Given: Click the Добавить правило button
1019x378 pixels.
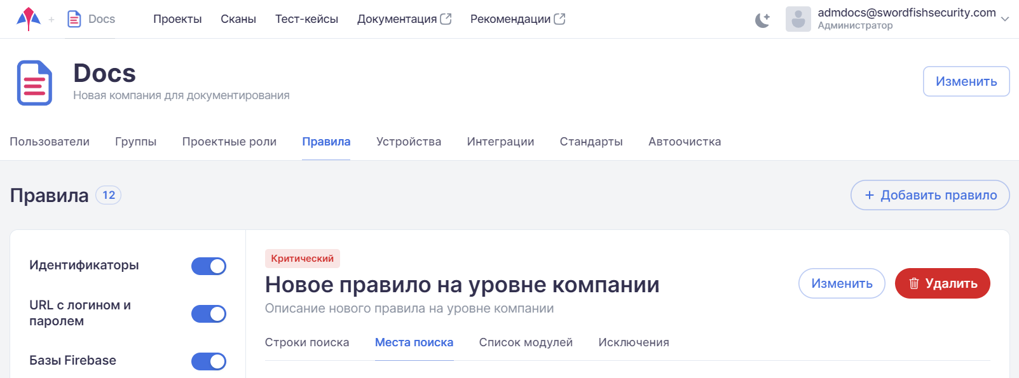Looking at the screenshot, I should 930,195.
